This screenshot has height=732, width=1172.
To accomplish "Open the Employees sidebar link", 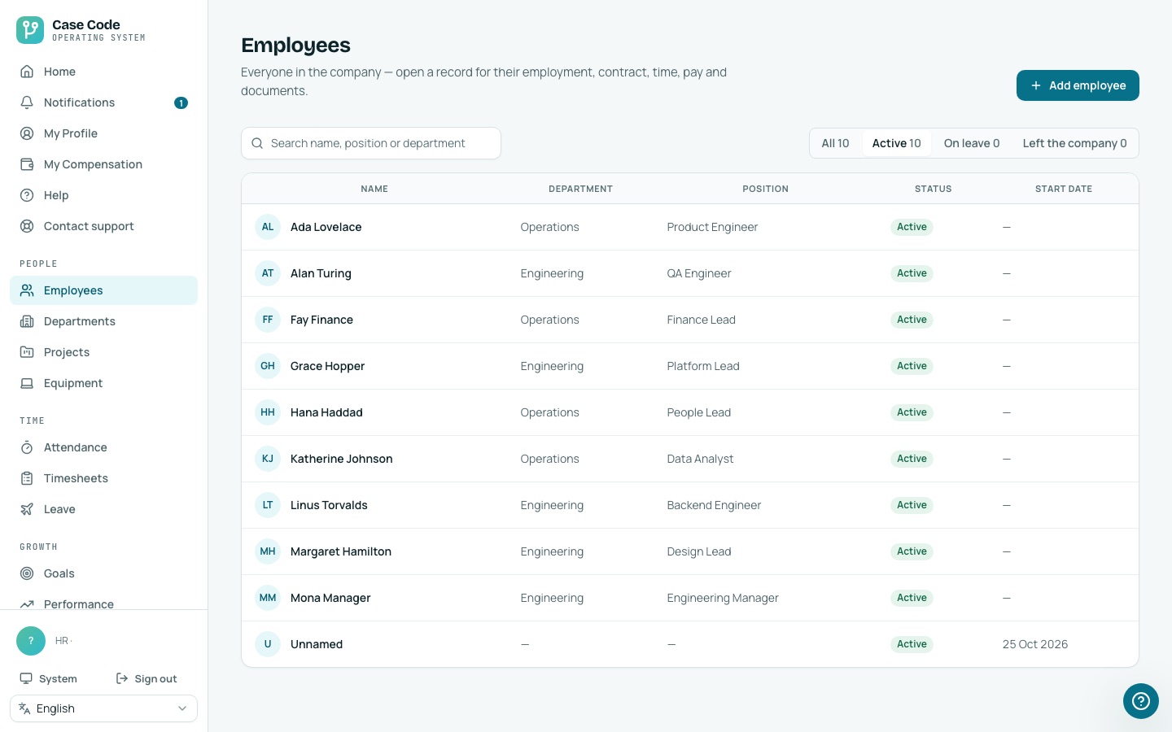I will tap(103, 290).
